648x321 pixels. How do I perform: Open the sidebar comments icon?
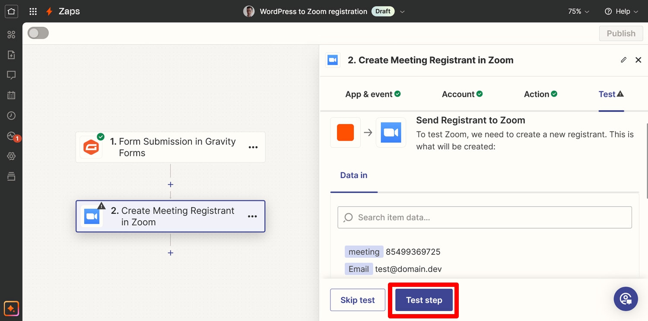pyautogui.click(x=11, y=75)
